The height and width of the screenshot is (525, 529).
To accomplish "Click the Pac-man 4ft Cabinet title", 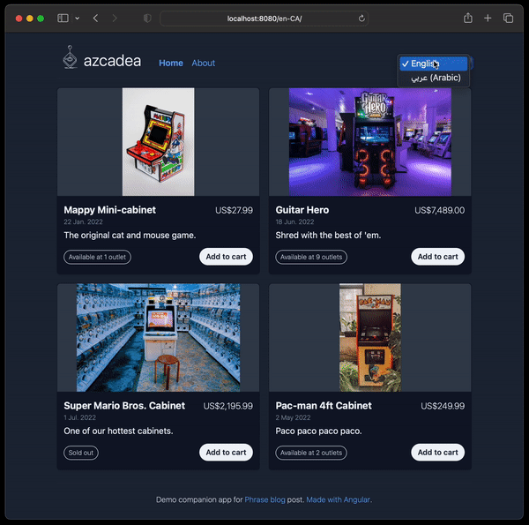I will pyautogui.click(x=324, y=406).
